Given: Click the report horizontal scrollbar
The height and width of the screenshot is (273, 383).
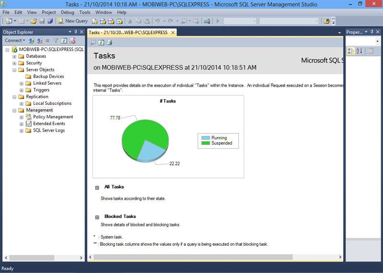Looking at the screenshot, I should point(193,257).
